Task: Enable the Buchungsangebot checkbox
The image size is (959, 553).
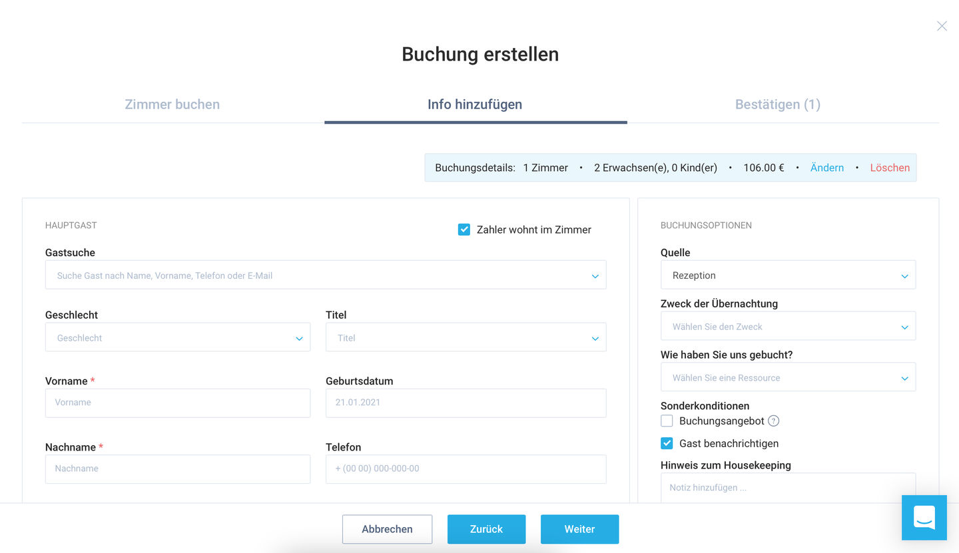Action: tap(667, 421)
